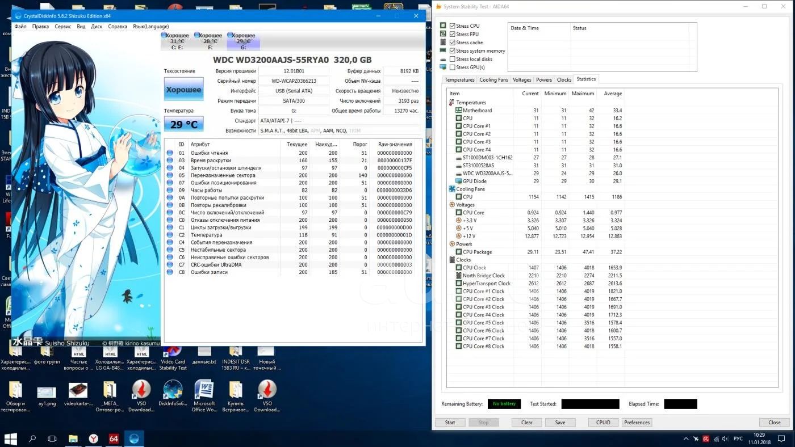Open AIDA64 Preferences

pyautogui.click(x=637, y=422)
